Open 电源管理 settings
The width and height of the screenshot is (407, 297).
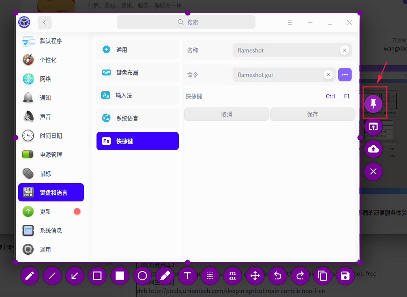pyautogui.click(x=51, y=155)
